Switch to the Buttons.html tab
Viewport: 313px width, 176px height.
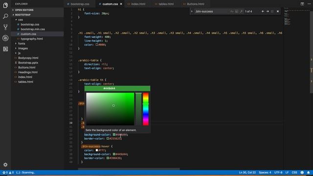coord(196,4)
